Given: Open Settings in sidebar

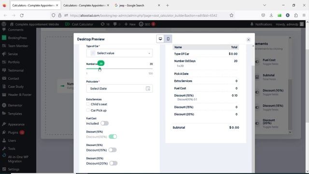Looking at the screenshot, I should [x=14, y=169].
